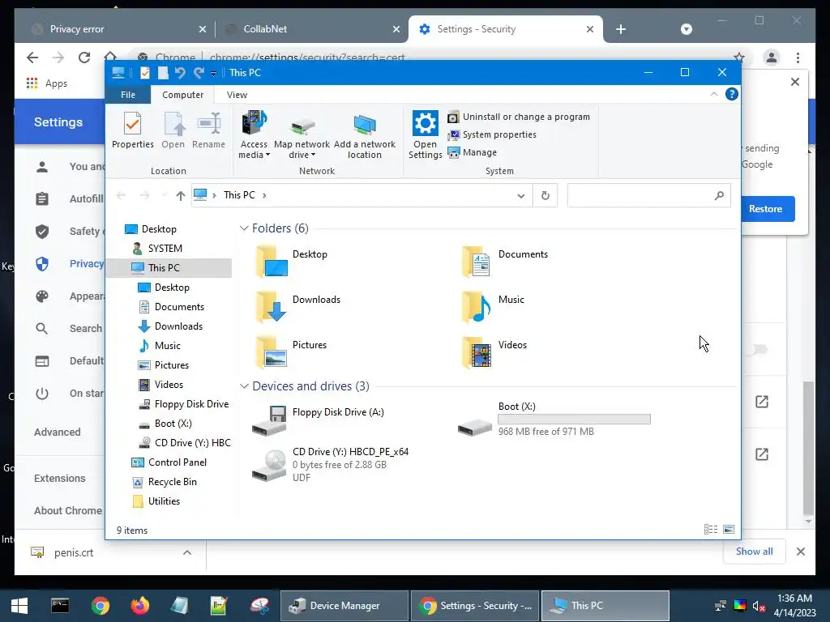The height and width of the screenshot is (622, 830).
Task: Click the Explorer search input field
Action: pos(649,196)
